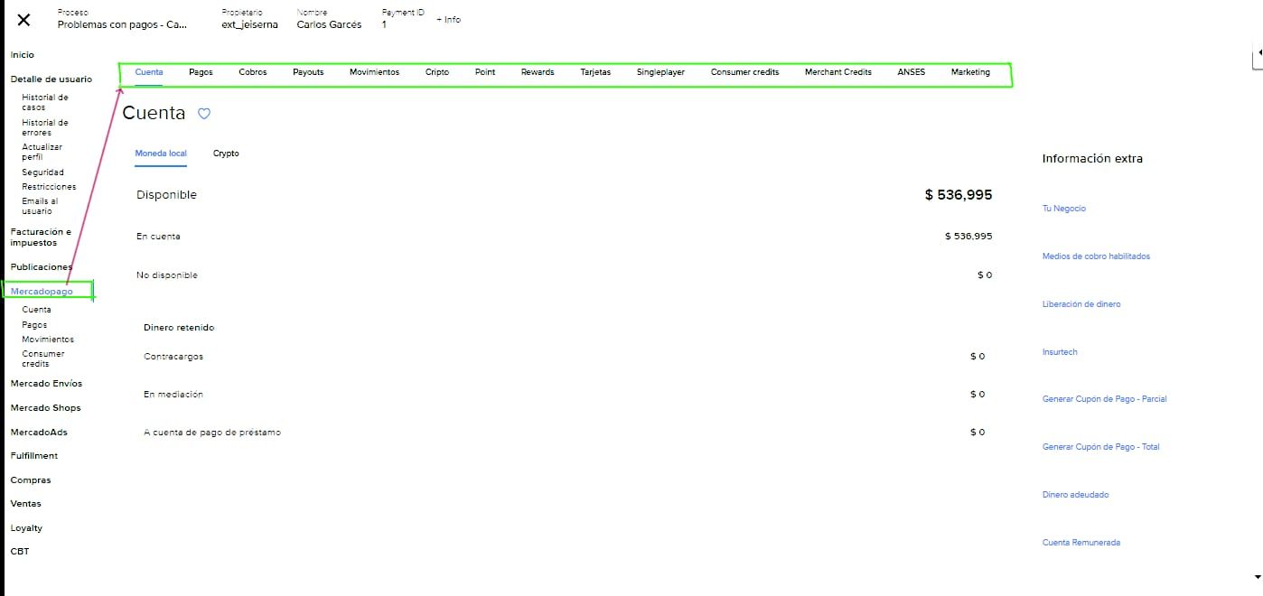Open the Pagos tab
1263x596 pixels.
tap(201, 72)
